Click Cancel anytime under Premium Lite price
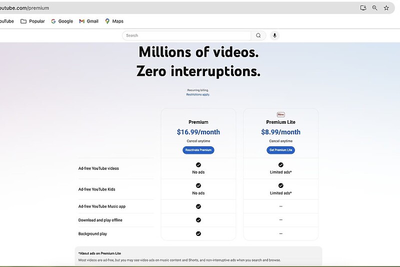 pyautogui.click(x=281, y=141)
